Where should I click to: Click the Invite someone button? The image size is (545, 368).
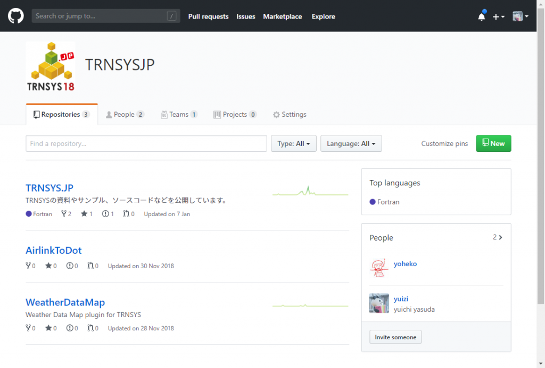[x=395, y=336]
